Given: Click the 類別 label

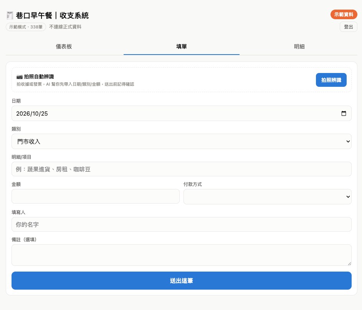Looking at the screenshot, I should click(x=16, y=129).
